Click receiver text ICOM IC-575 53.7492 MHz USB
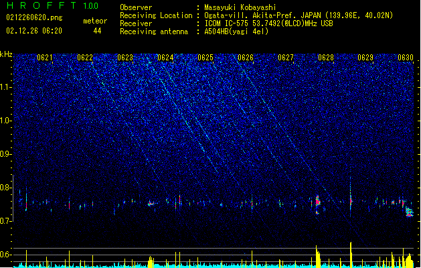 pos(268,23)
